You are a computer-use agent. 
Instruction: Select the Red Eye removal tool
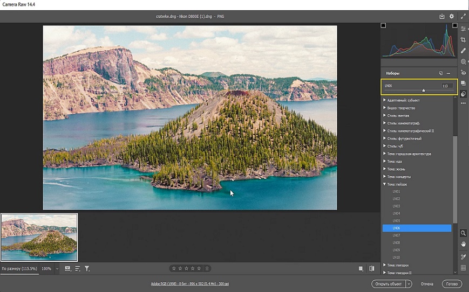coord(463,73)
